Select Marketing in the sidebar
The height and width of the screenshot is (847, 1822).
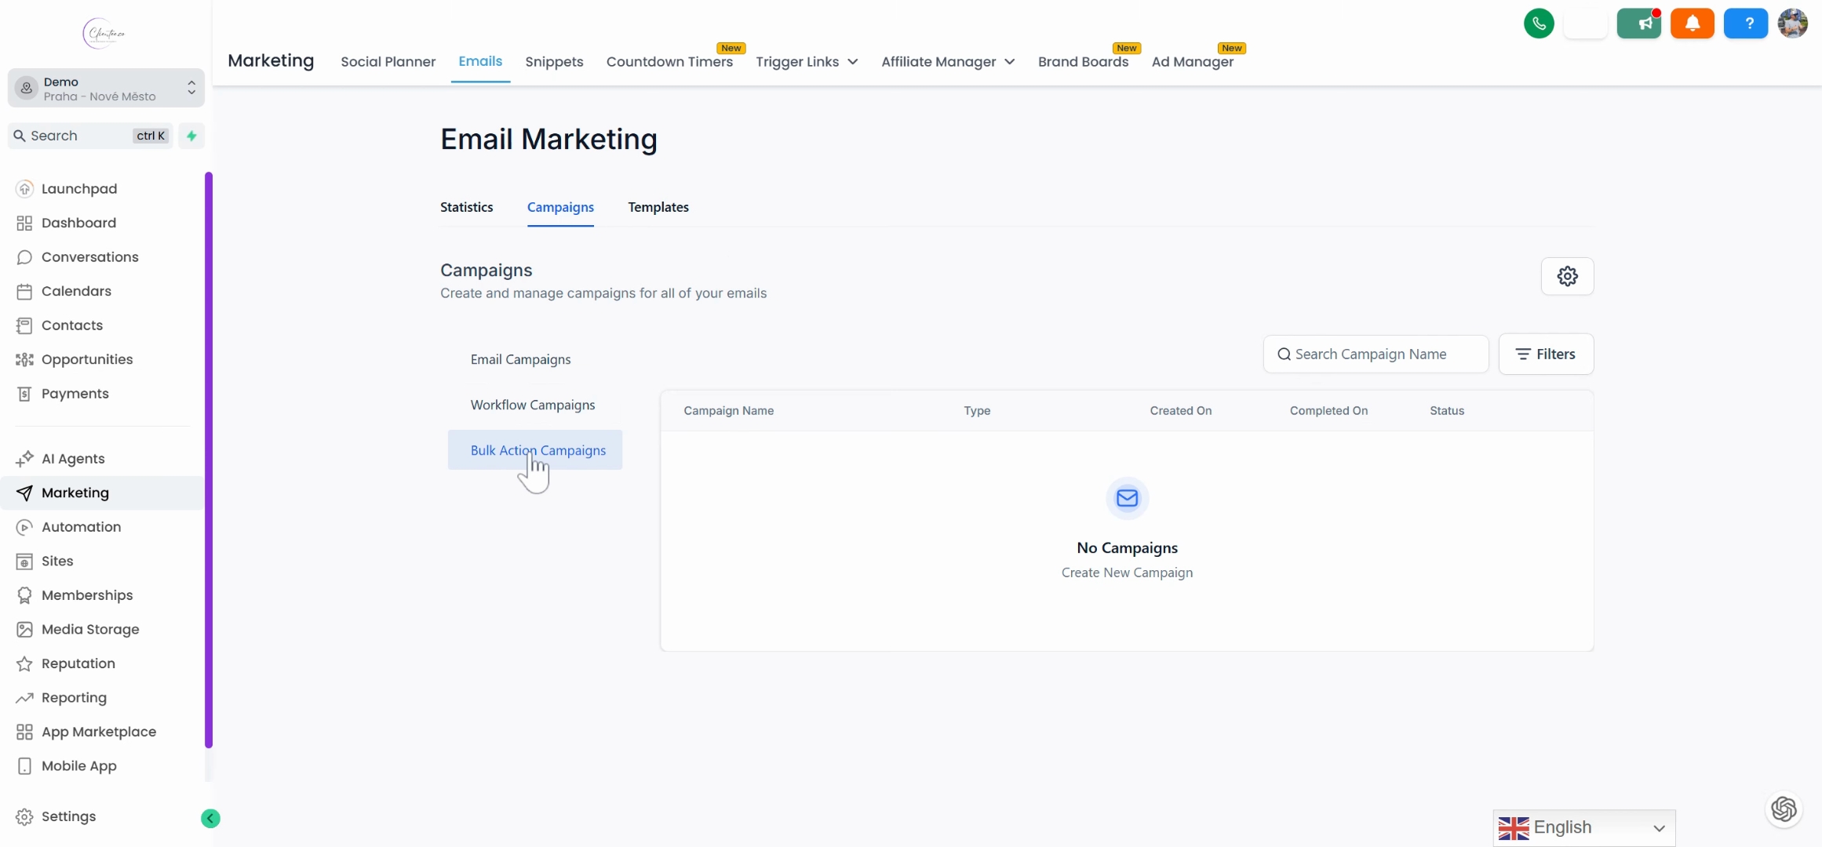102,493
